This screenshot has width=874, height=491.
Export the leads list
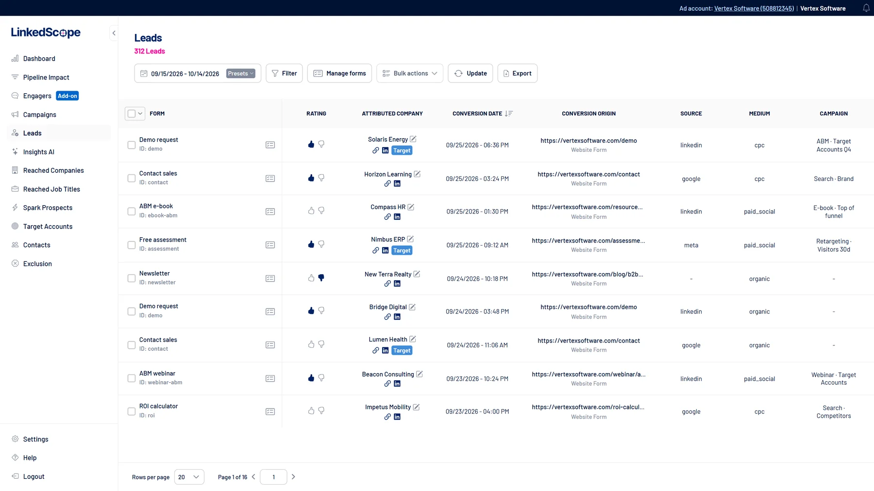pos(518,73)
